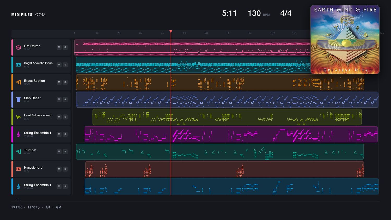Solo the Trumpet track
This screenshot has height=220, width=391.
tap(65, 151)
